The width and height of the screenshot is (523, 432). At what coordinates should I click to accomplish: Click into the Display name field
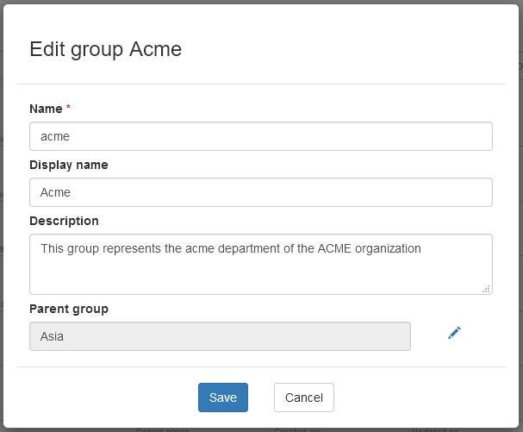pyautogui.click(x=260, y=192)
